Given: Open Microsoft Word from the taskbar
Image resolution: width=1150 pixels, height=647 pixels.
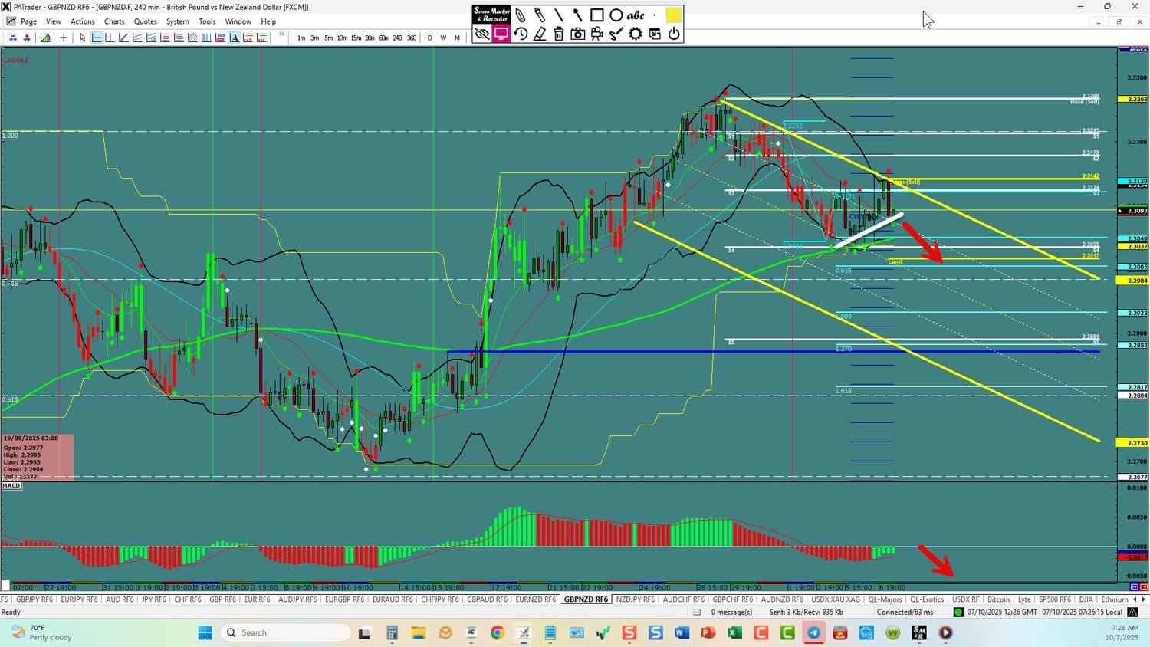Looking at the screenshot, I should (682, 632).
